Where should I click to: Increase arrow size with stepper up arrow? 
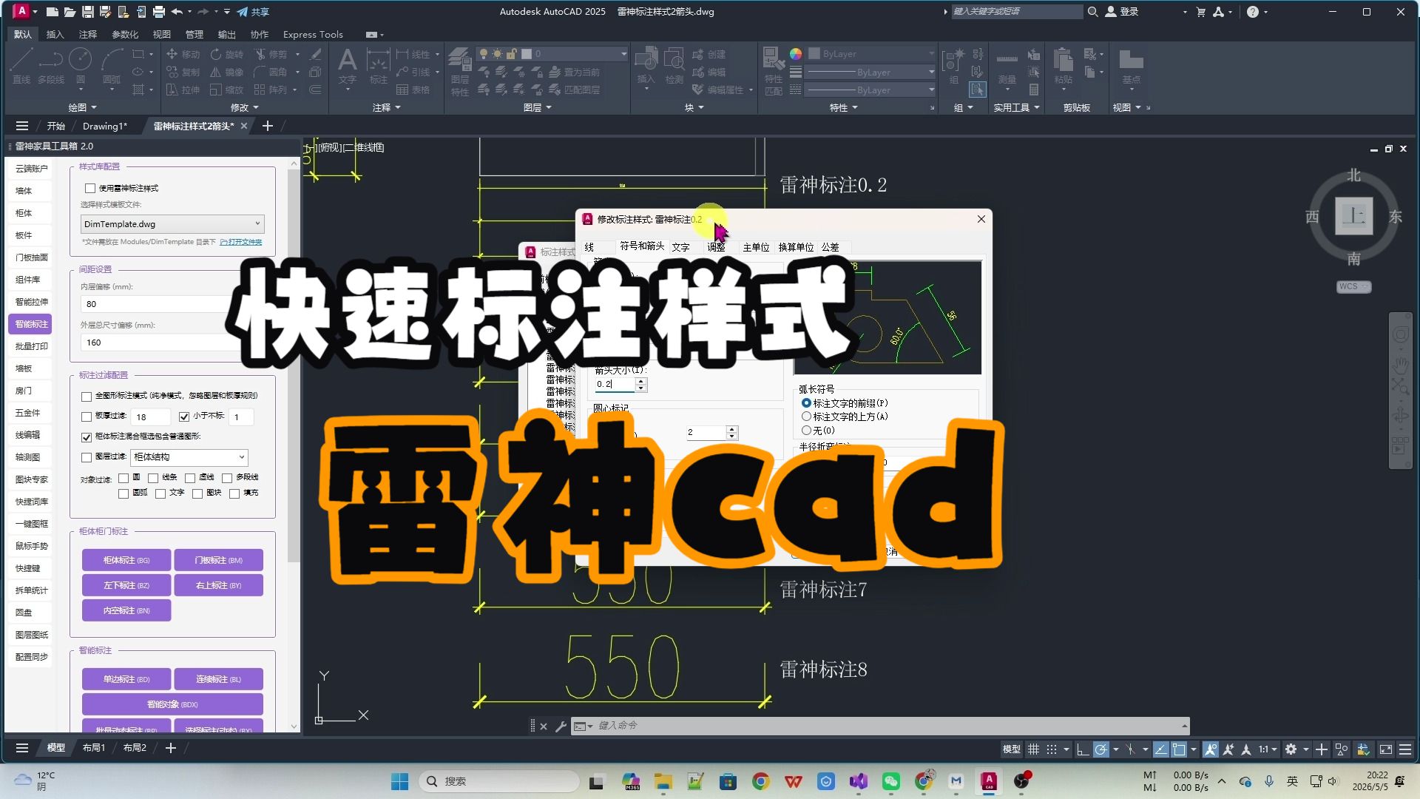click(x=641, y=381)
